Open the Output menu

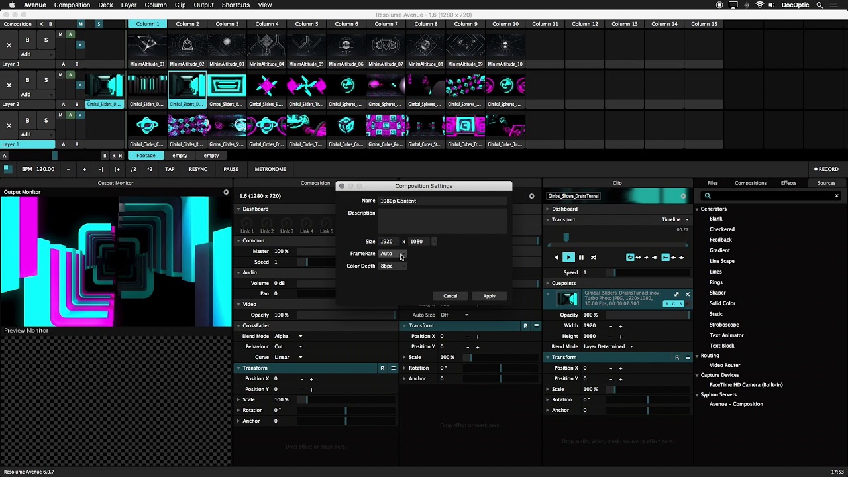(203, 5)
